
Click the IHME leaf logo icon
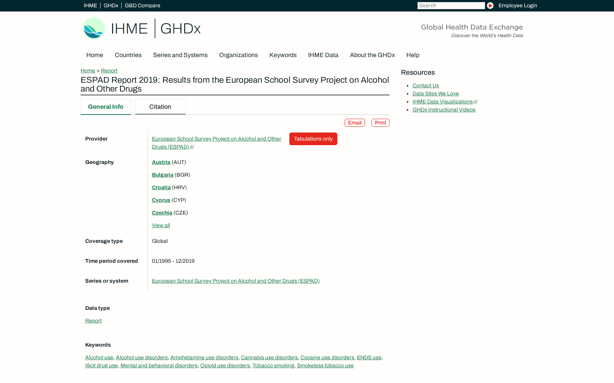[x=94, y=28]
